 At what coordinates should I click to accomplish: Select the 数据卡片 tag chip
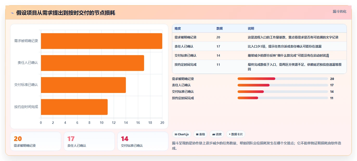click(x=236, y=134)
